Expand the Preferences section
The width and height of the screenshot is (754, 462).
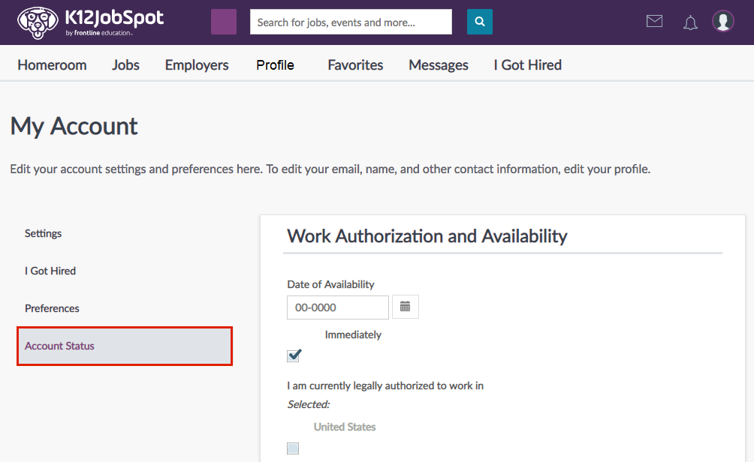point(52,308)
